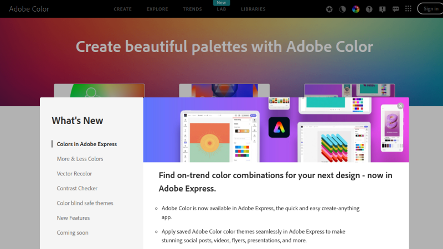Open the color wheel icon in header
This screenshot has height=249, width=443.
(x=356, y=9)
